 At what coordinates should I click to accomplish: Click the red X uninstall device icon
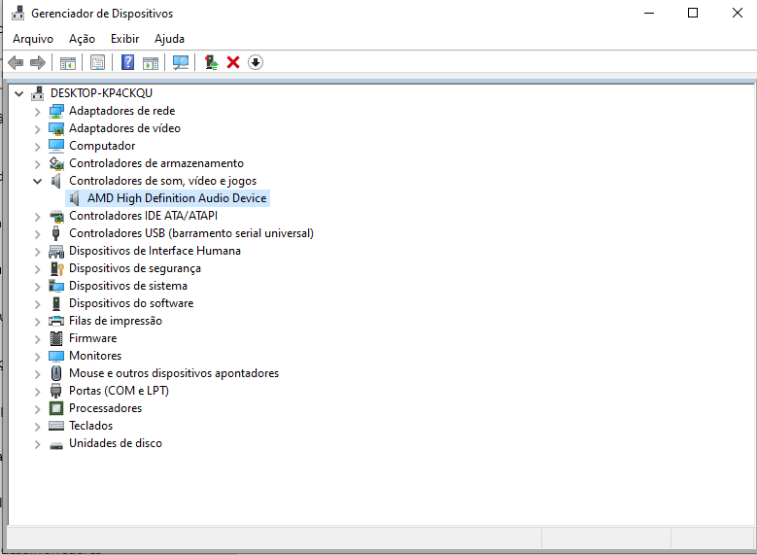tap(233, 62)
